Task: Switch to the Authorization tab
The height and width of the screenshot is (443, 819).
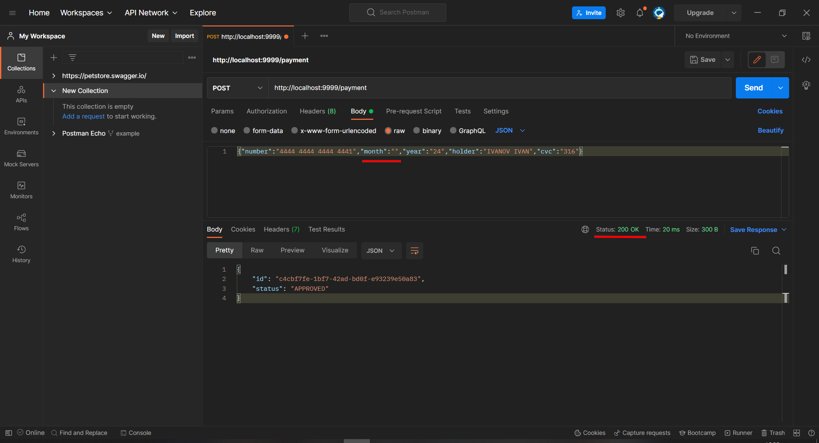Action: (267, 111)
